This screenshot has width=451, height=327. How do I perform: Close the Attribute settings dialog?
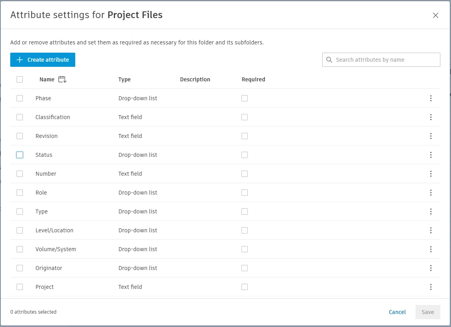click(x=436, y=15)
